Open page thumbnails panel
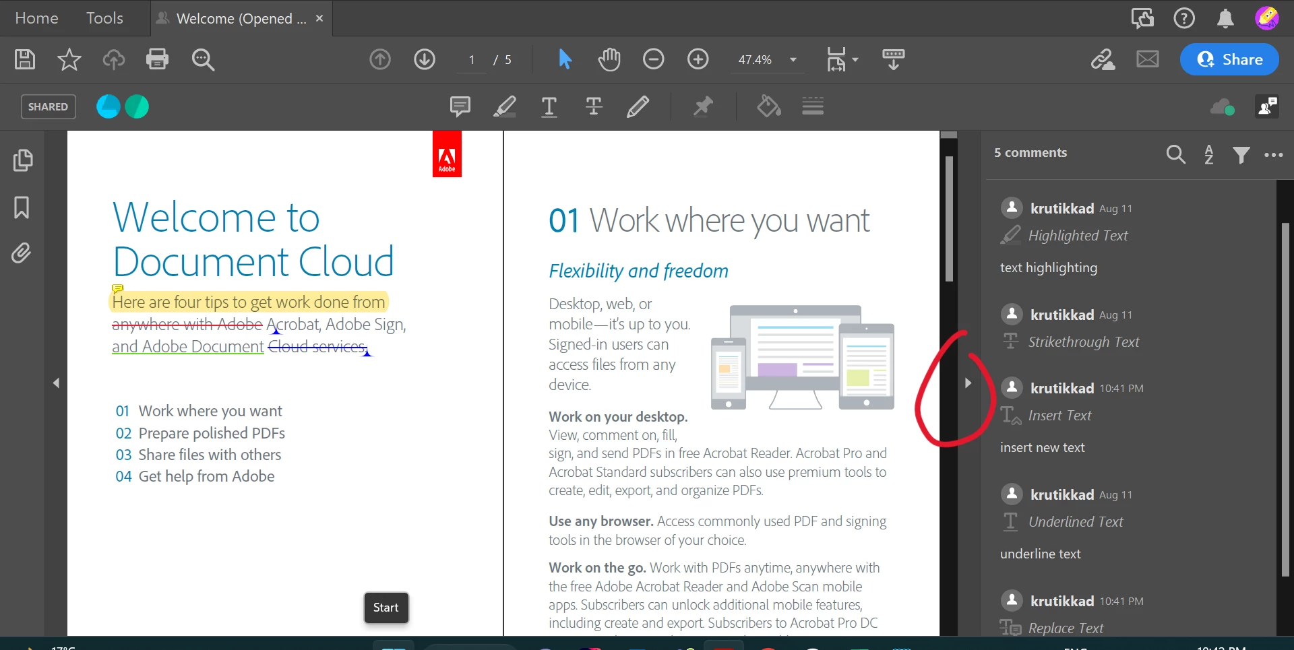 [x=22, y=160]
